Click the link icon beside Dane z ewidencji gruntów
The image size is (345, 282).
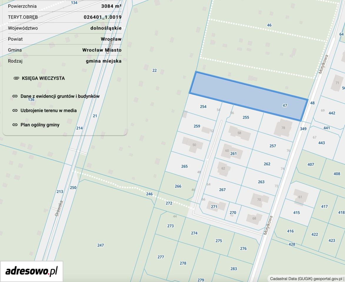click(15, 96)
